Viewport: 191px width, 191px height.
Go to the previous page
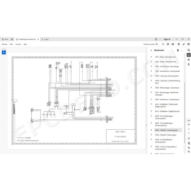(189, 129)
